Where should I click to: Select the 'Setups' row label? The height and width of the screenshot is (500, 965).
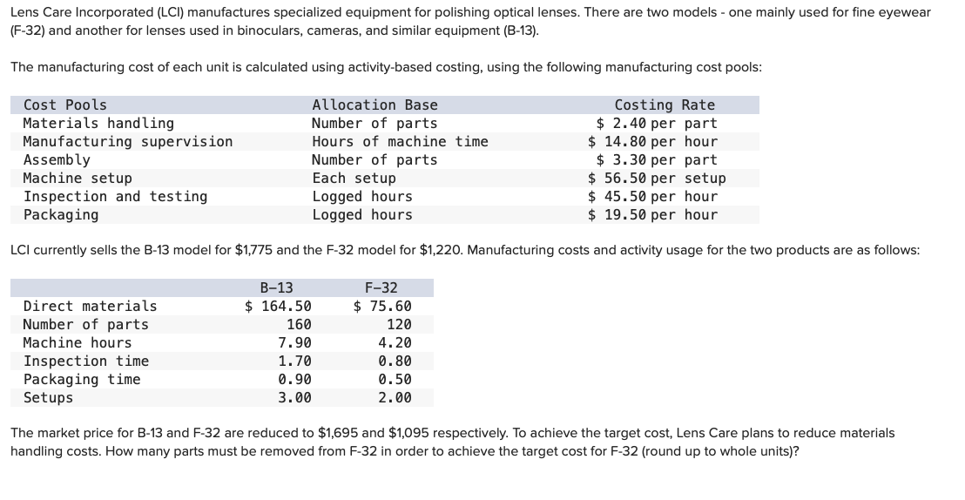coord(48,398)
